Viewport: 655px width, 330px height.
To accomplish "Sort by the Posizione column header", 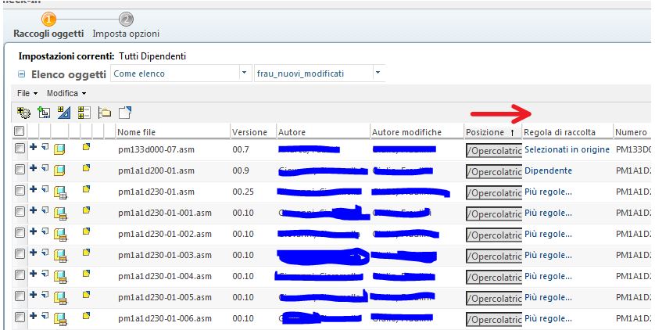I will 485,132.
